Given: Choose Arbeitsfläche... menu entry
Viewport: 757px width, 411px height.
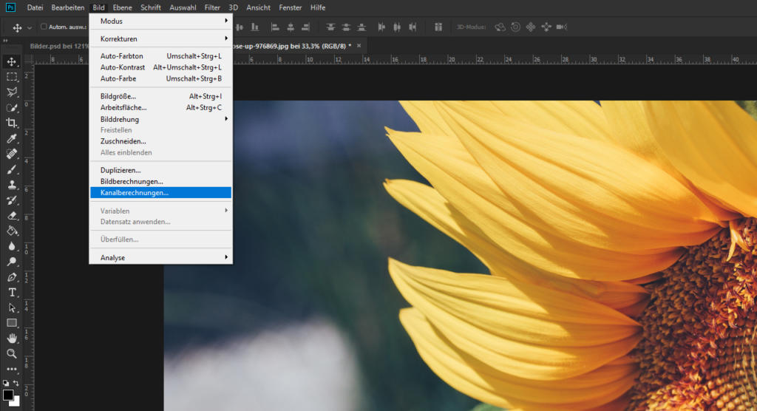Looking at the screenshot, I should (160, 107).
